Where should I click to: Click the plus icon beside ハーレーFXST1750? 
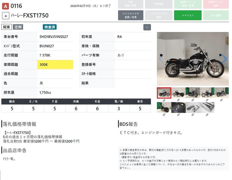tap(6, 16)
